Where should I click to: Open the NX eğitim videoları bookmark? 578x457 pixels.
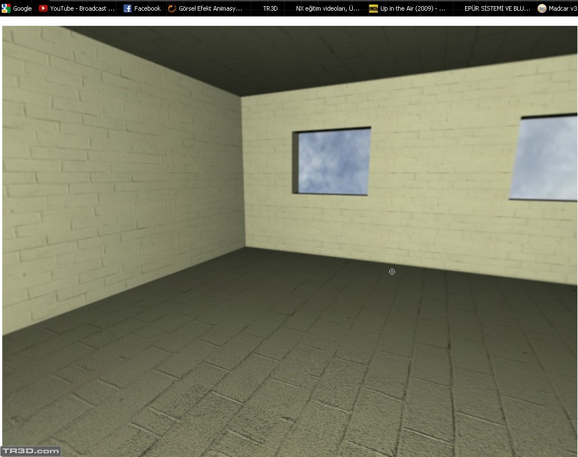click(327, 8)
